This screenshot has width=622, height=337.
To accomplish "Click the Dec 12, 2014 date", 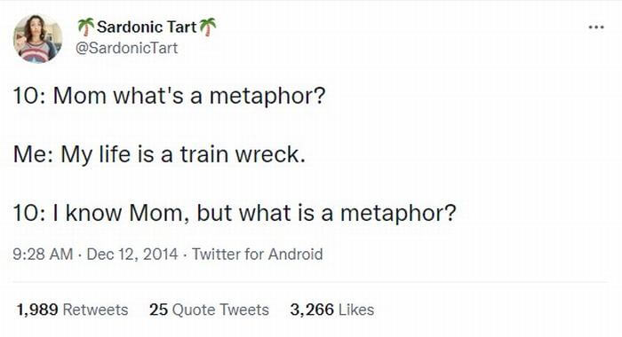I will [x=132, y=254].
